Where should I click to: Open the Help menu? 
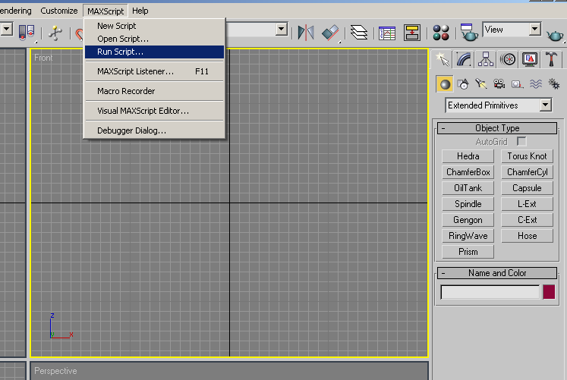[x=140, y=11]
